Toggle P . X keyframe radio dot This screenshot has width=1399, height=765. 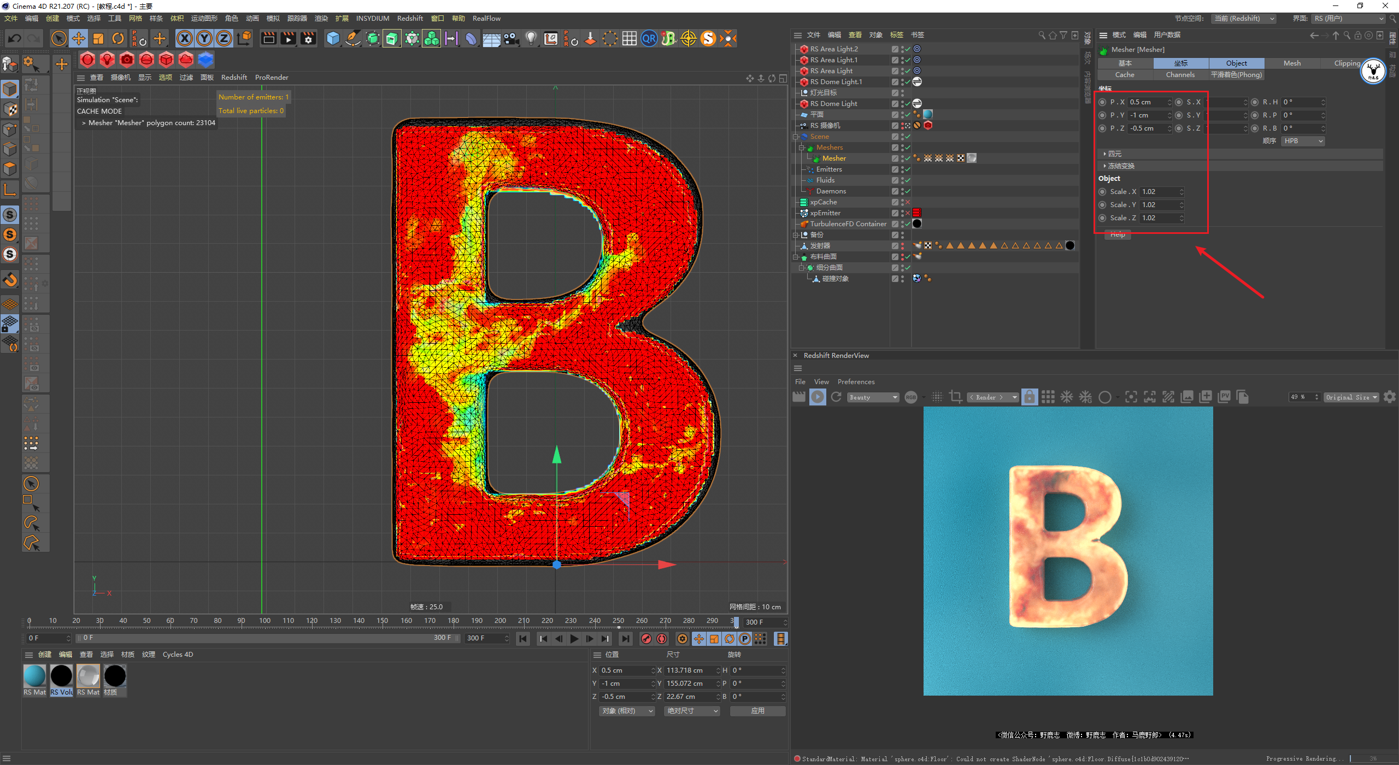(1102, 102)
